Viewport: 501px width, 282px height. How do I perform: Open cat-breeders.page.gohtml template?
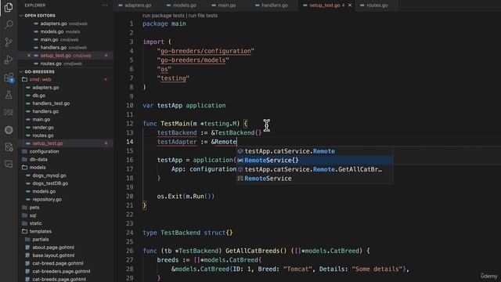(61, 271)
